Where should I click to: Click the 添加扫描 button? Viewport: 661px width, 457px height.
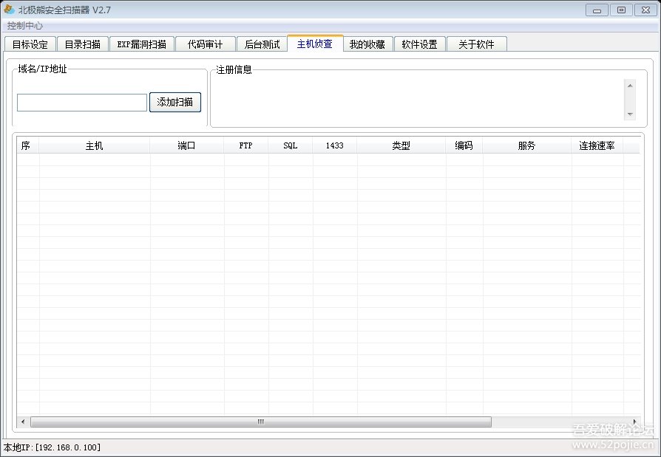pyautogui.click(x=175, y=103)
